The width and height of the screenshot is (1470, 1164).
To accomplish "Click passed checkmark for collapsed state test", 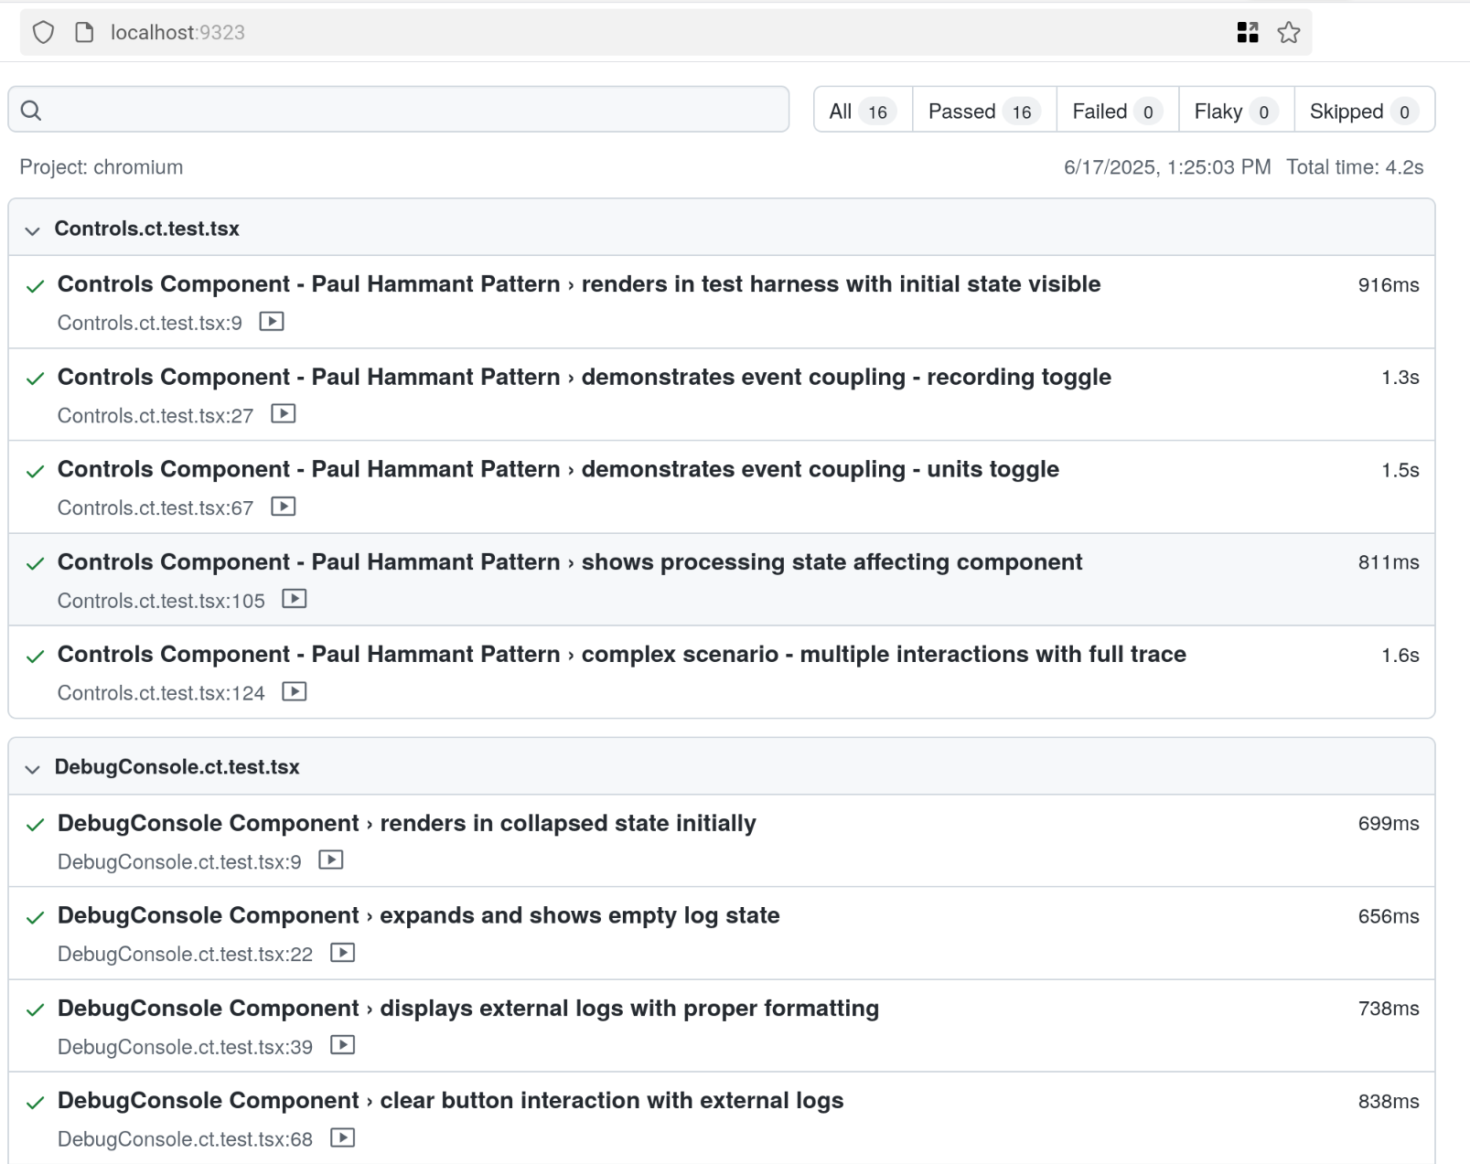I will pyautogui.click(x=36, y=825).
